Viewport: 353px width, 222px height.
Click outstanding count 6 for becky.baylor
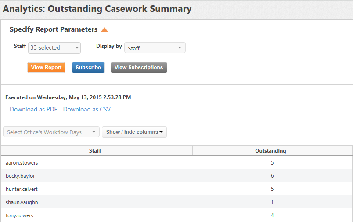tap(272, 175)
